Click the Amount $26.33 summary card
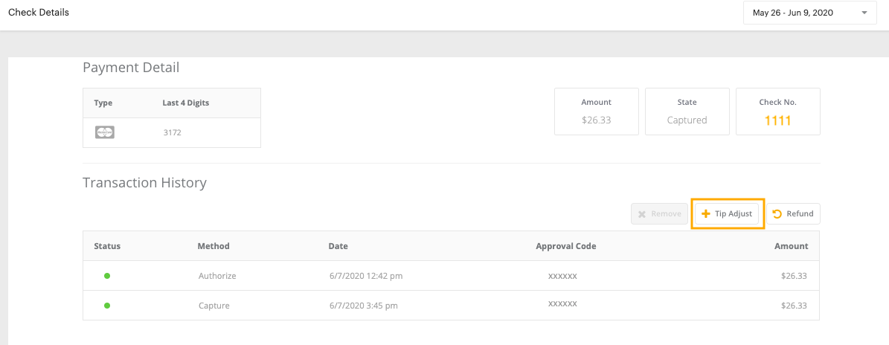889x345 pixels. tap(597, 111)
